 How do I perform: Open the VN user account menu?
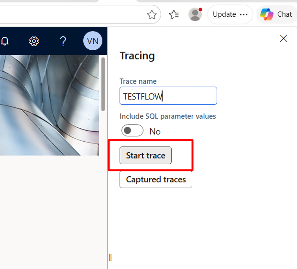coord(93,41)
